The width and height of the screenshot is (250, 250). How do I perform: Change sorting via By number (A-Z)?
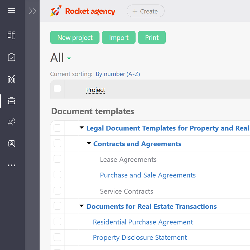click(x=118, y=74)
